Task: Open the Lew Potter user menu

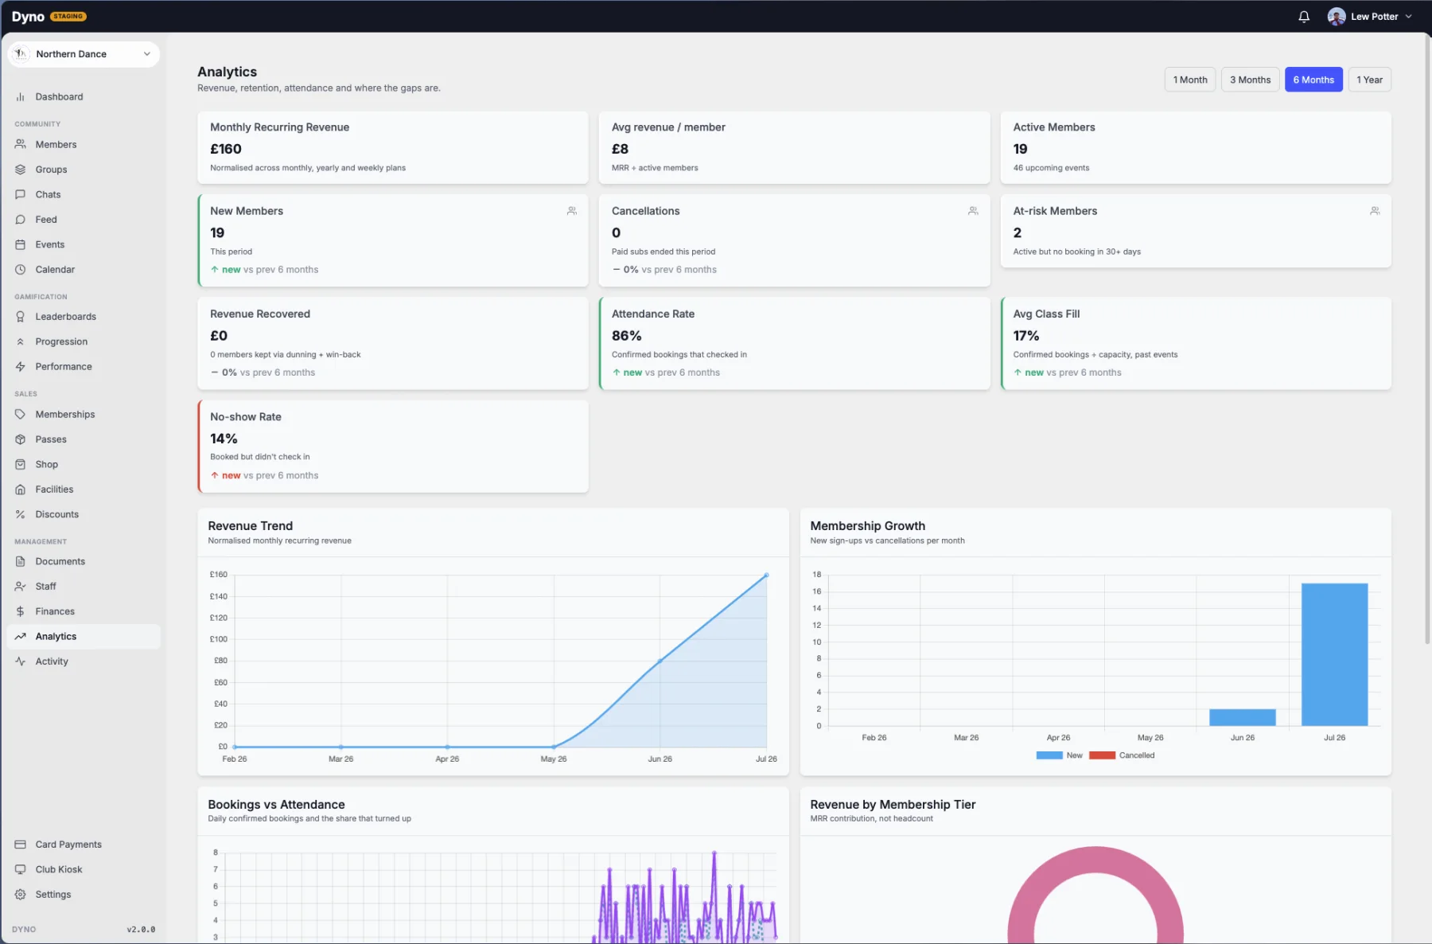Action: click(1370, 17)
